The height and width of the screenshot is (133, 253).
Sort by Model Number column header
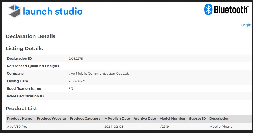point(173,118)
